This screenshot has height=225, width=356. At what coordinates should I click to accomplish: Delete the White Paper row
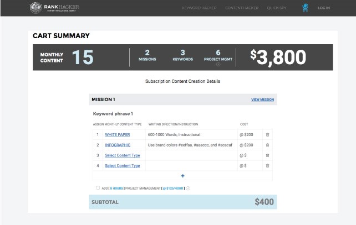(267, 134)
